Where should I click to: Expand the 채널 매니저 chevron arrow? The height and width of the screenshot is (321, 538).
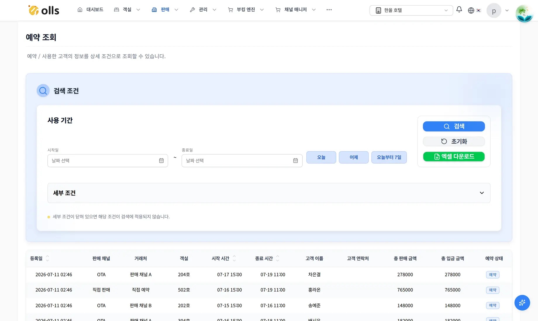coord(314,10)
